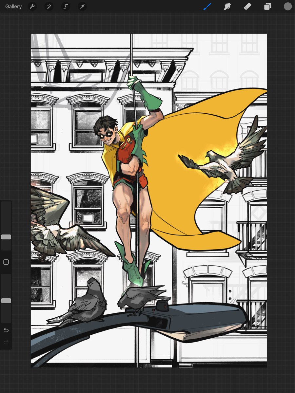Select the Selection S-shaped tool
295x393 pixels.
click(x=65, y=7)
